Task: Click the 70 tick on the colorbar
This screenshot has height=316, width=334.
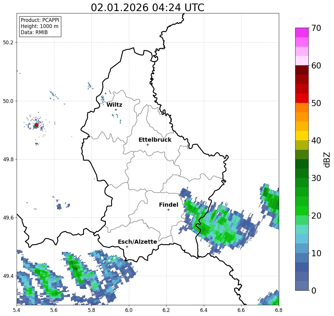Action: tap(316, 28)
